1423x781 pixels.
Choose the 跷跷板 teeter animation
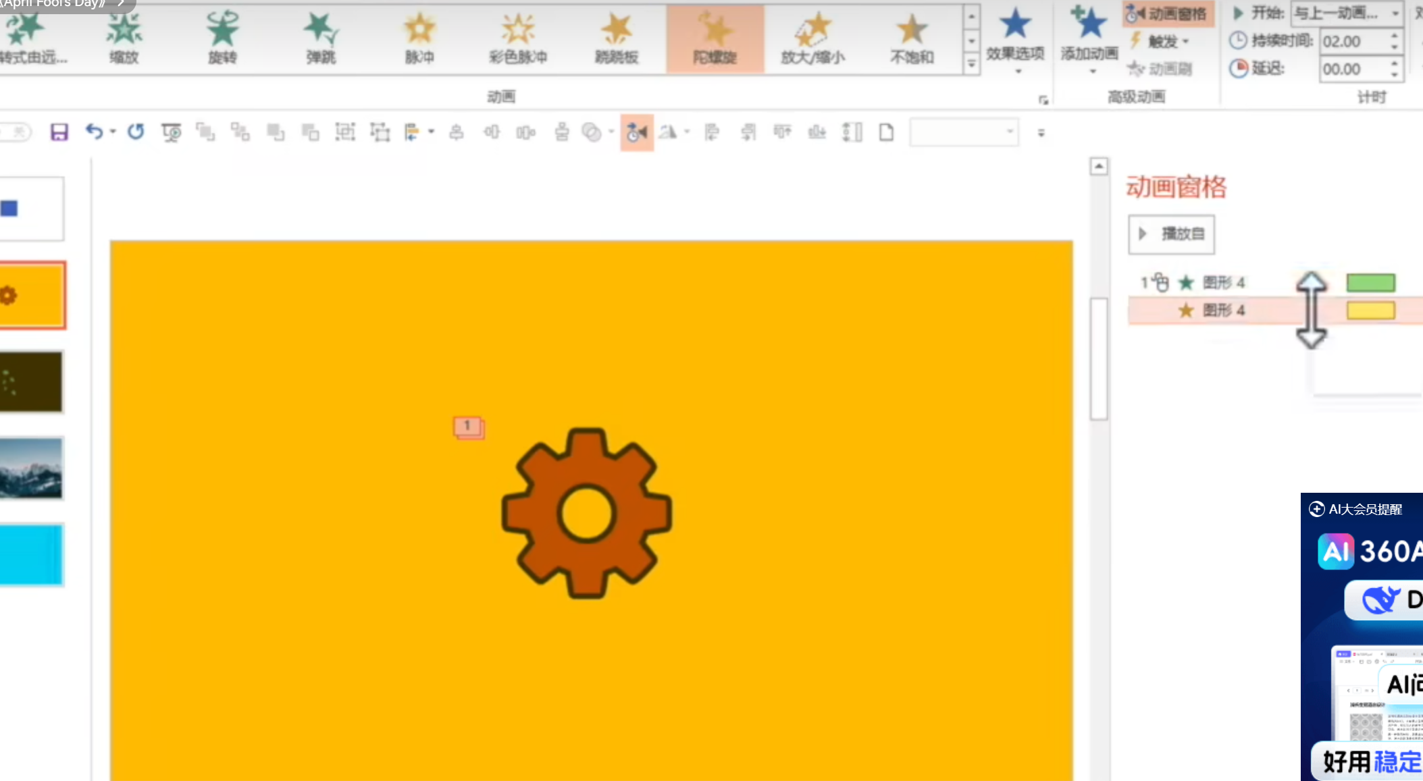tap(616, 38)
